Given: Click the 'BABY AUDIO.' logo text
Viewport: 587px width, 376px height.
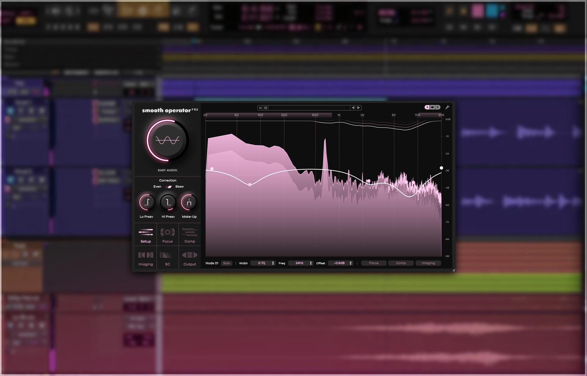Looking at the screenshot, I should 168,170.
